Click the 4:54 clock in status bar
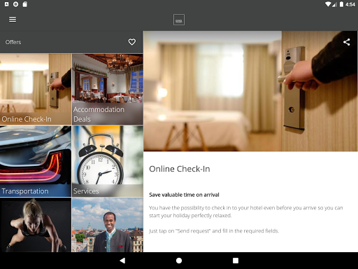Screen dimensions: 358x269 pyautogui.click(x=350, y=4)
